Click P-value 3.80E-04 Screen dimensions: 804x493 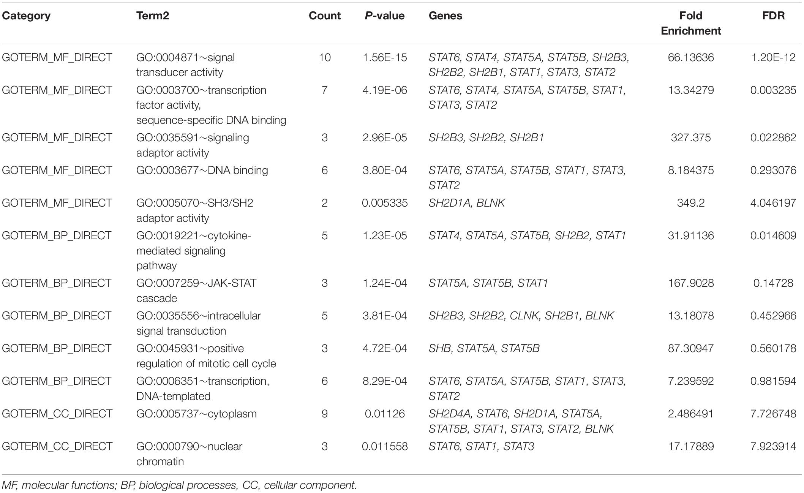[385, 171]
